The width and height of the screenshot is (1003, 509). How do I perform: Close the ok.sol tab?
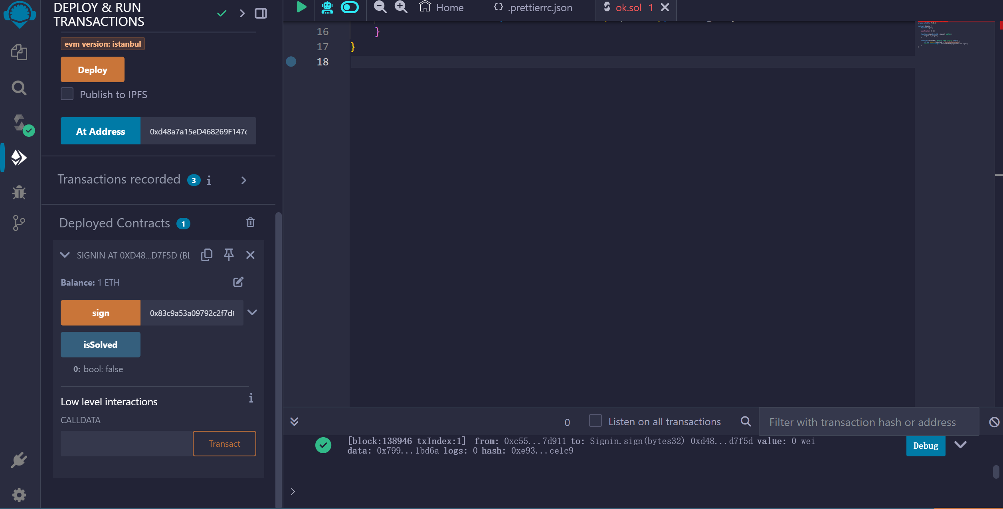(x=665, y=7)
